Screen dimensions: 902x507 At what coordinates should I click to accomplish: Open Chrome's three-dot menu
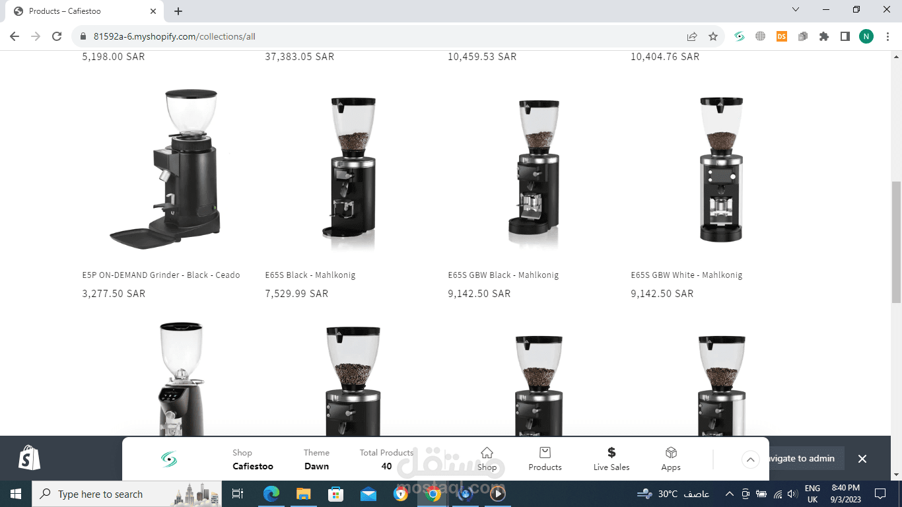pyautogui.click(x=887, y=36)
